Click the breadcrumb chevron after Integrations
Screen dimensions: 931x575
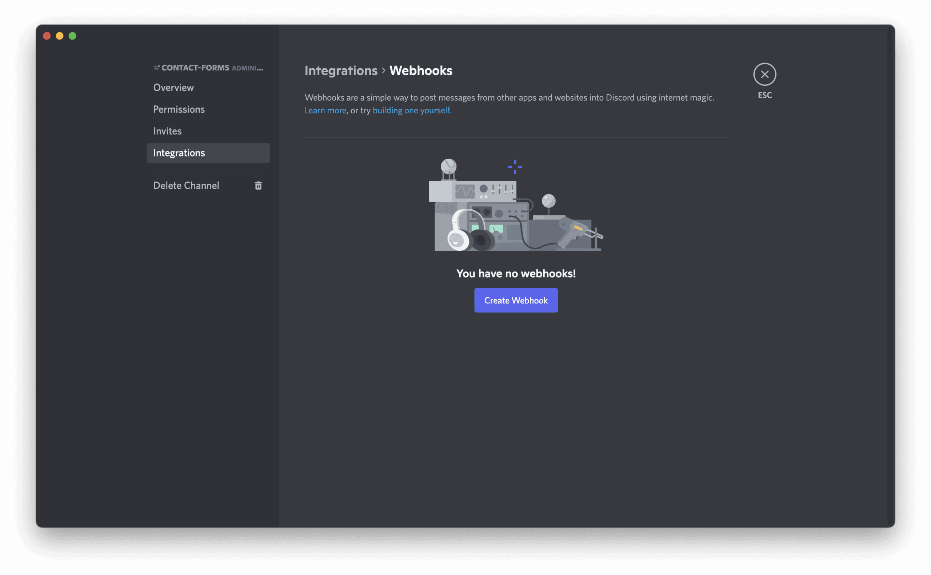[383, 71]
